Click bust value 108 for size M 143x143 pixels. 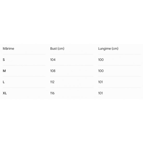tap(53, 71)
